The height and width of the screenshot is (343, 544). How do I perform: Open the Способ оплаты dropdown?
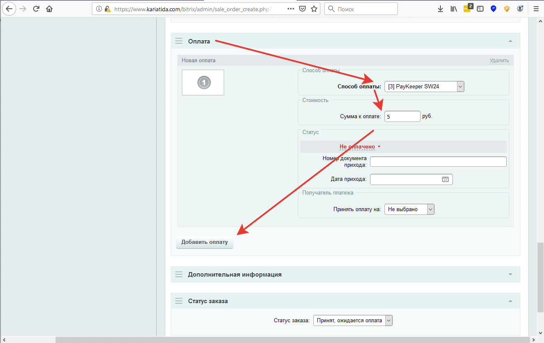pos(424,86)
